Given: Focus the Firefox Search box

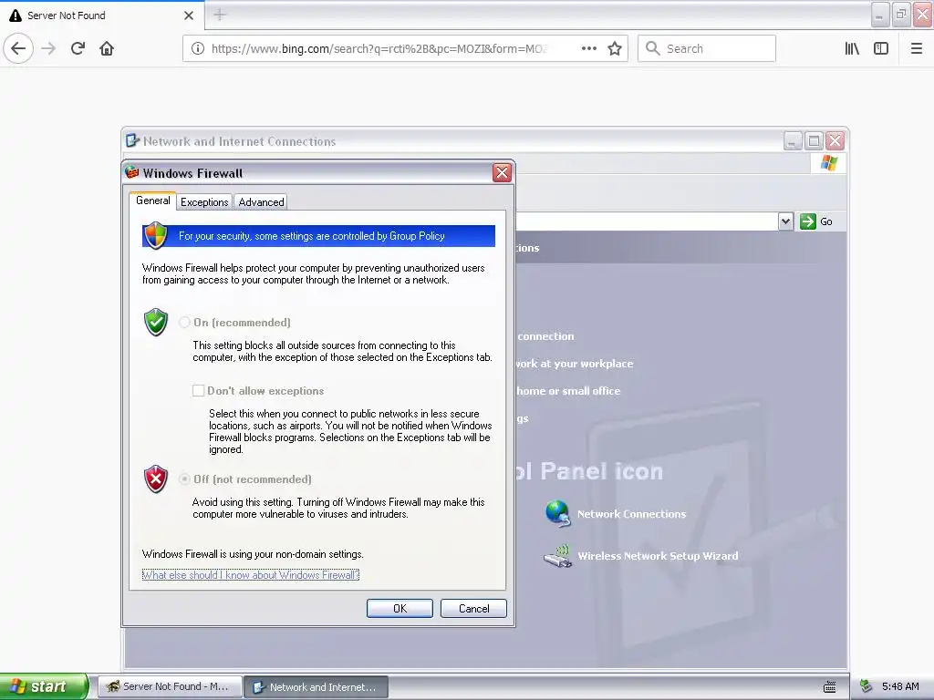Looking at the screenshot, I should tap(707, 48).
